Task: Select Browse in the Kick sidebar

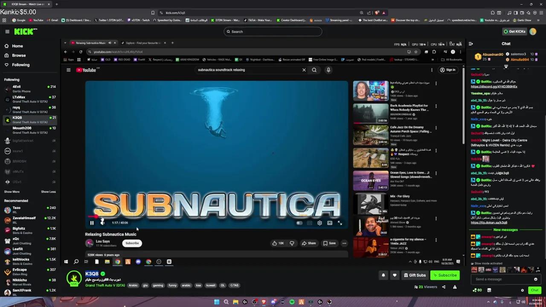Action: 19,55
